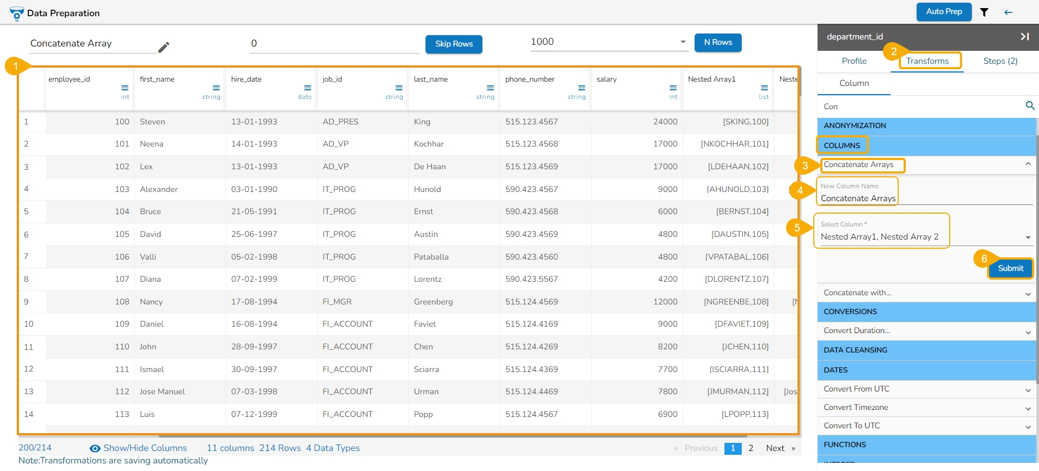Open the filter funnel icon in the header
Viewport: 1039px width, 471px height.
984,12
